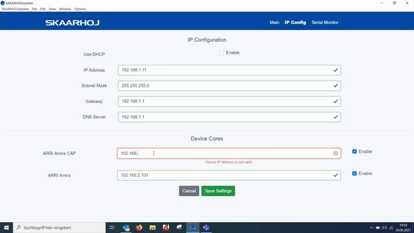The width and height of the screenshot is (414, 233).
Task: Click SKAARHOJUpdater title bar app icon
Action: [x=3, y=3]
